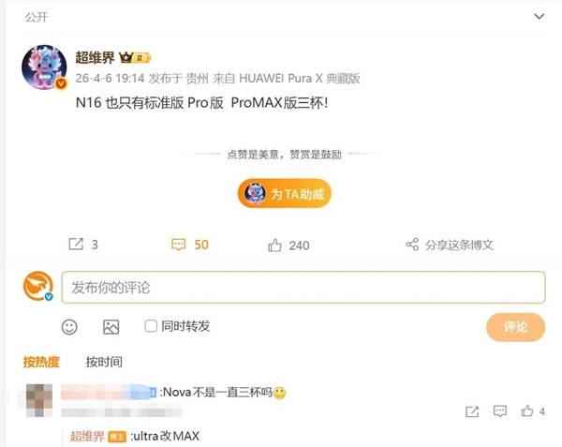Screen dimensions: 562x447
Task: Repost the Nova comment via share icon
Action: [x=472, y=410]
